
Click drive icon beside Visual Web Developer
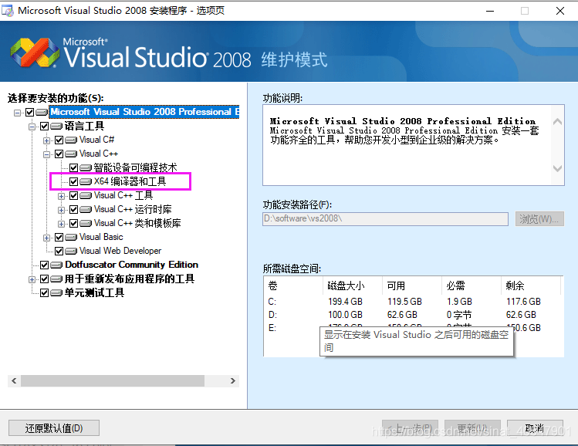(x=71, y=252)
